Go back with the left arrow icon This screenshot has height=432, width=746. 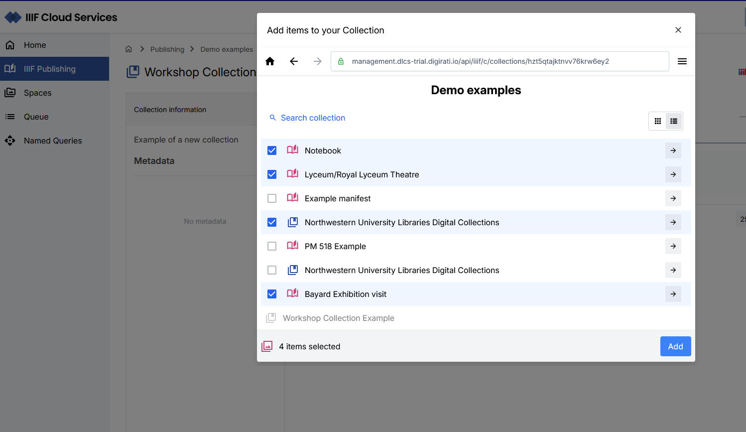click(294, 61)
